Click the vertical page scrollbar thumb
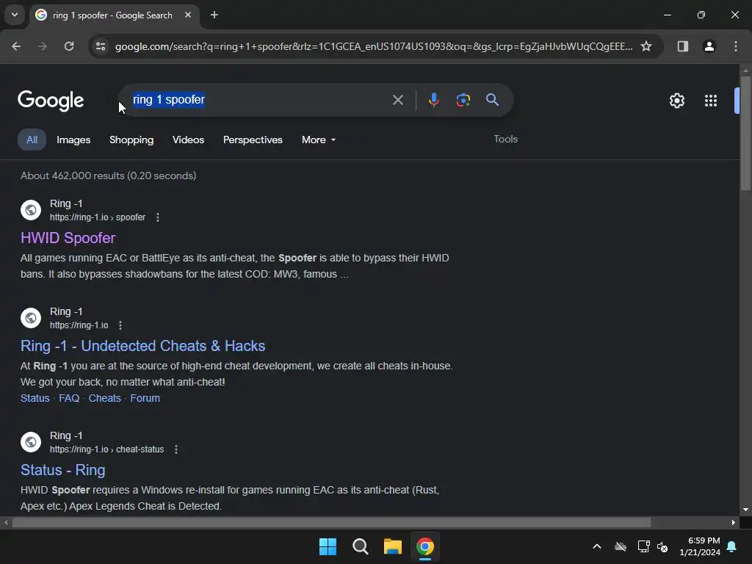Image resolution: width=752 pixels, height=564 pixels. coord(745,133)
